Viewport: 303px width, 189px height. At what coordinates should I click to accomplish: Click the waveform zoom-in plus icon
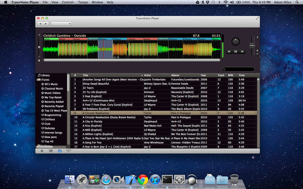[x=39, y=35]
